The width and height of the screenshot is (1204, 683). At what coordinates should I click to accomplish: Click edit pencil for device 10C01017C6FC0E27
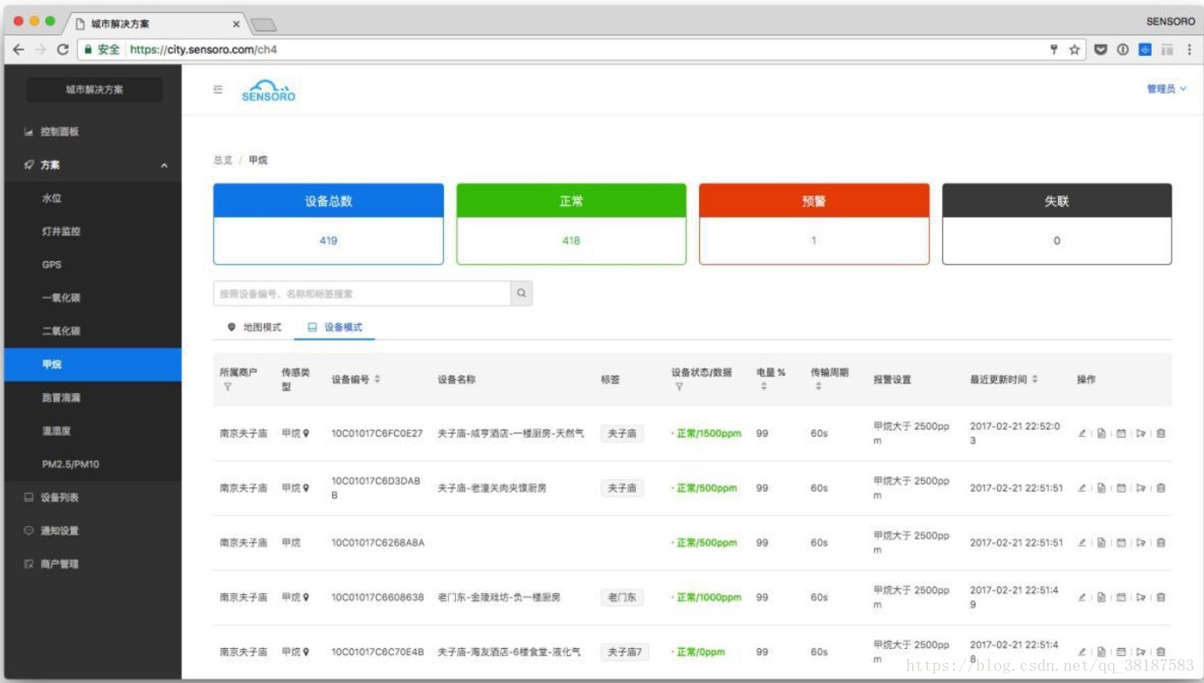tap(1082, 433)
